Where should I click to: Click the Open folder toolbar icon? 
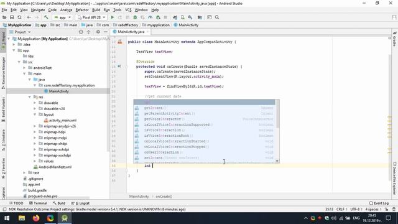[4, 17]
